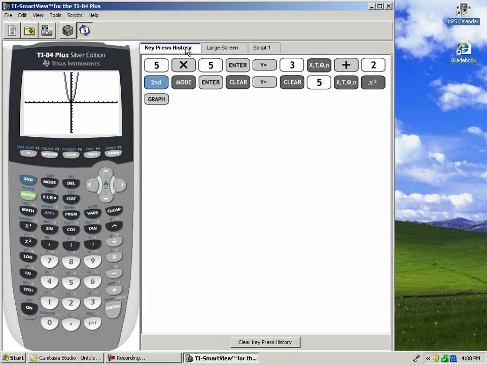Hit the calculator's ZOOM key
The height and width of the screenshot is (365, 487).
pyautogui.click(x=71, y=154)
